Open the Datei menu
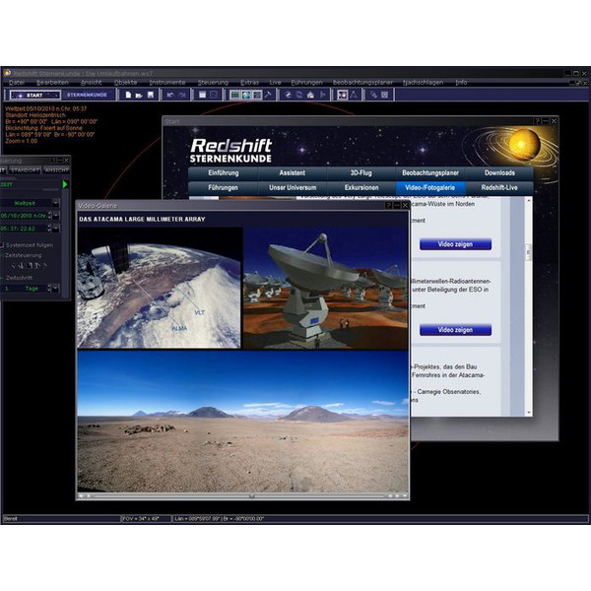 click(17, 82)
